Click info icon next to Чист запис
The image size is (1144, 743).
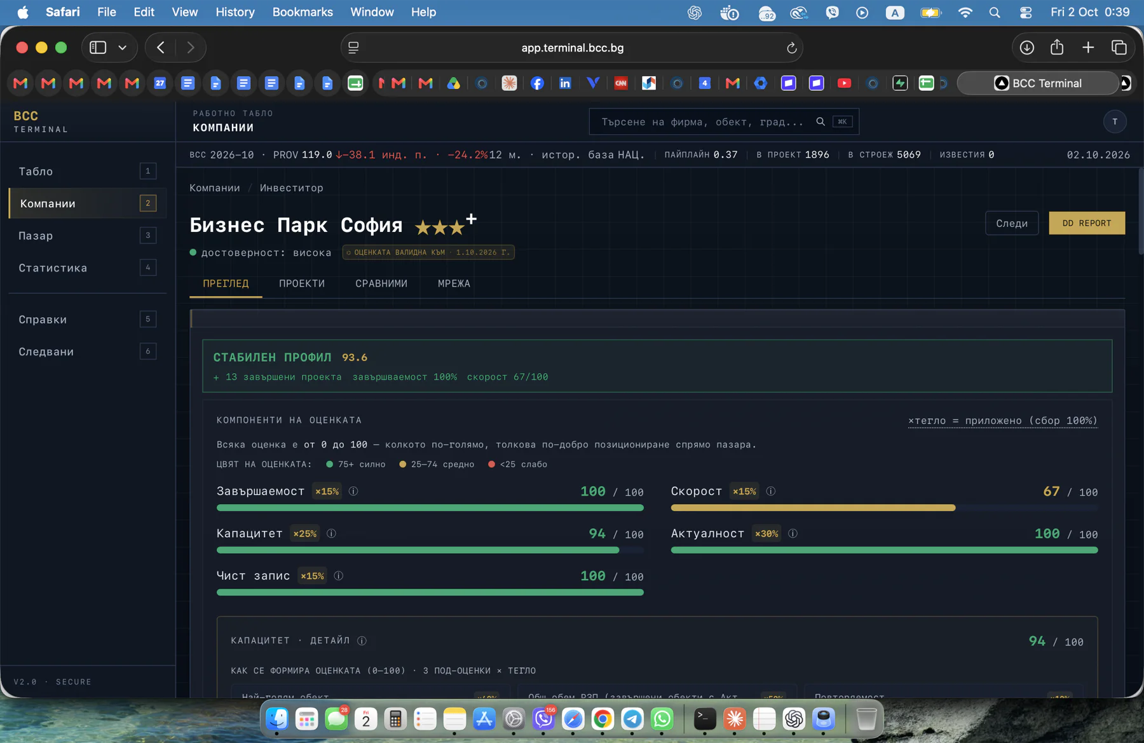pos(338,576)
